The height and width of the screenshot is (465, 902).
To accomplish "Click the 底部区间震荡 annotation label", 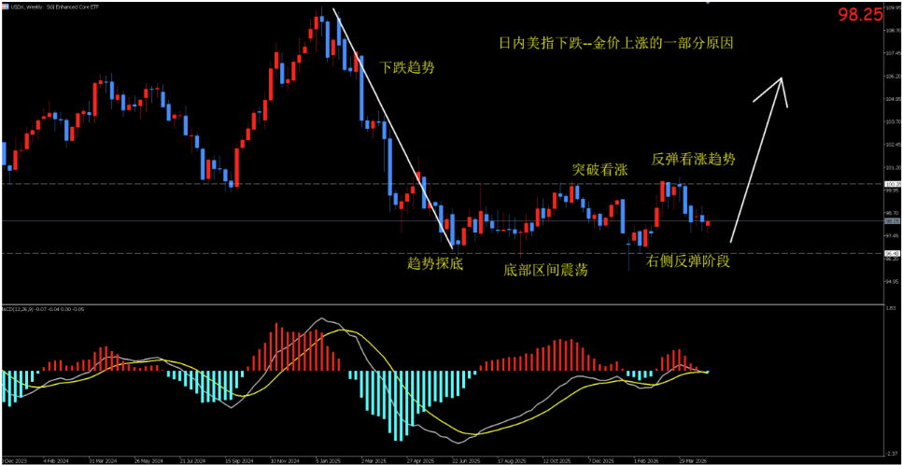I will (545, 269).
